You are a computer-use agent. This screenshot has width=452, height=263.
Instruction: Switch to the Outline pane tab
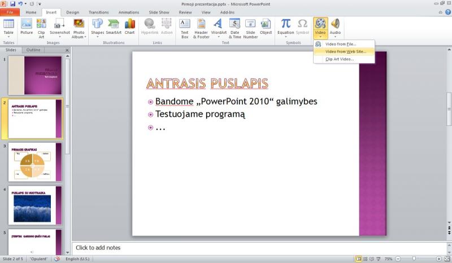click(33, 50)
